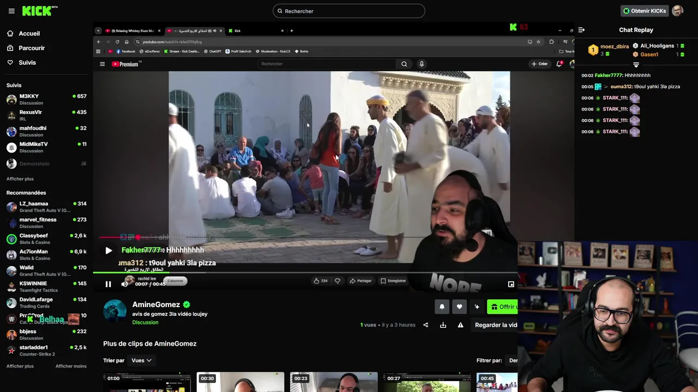Open recommended channel Classybeef

[x=46, y=239]
